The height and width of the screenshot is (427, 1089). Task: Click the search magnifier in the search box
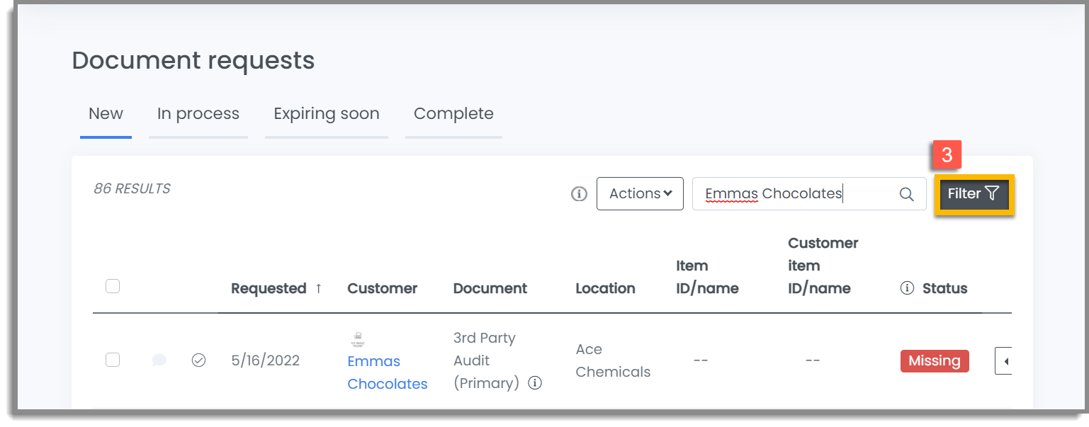click(x=906, y=193)
